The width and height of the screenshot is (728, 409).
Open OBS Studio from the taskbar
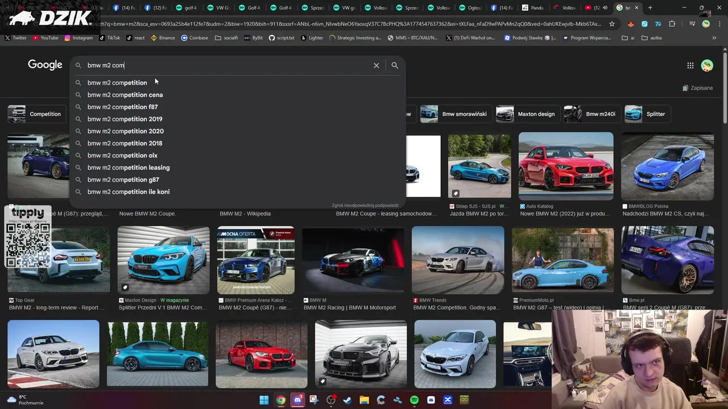point(331,400)
